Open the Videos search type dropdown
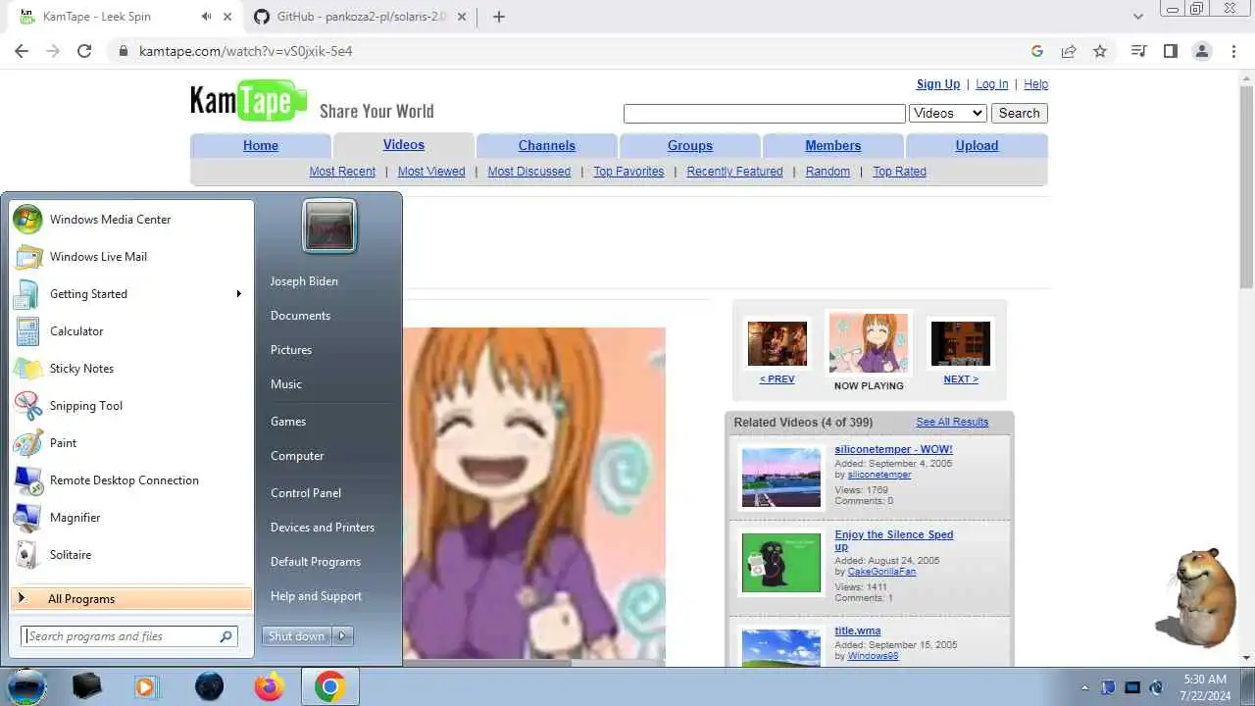Viewport: 1255px width, 706px height. pos(948,114)
